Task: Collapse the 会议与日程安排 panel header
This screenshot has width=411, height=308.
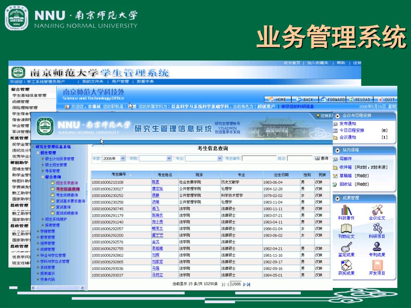Action: pos(338,115)
